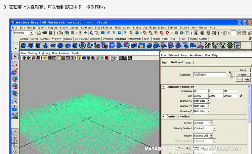This screenshot has width=252, height=154.
Task: Toggle wireframe on shaded dark cube icon
Action: coord(88,58)
